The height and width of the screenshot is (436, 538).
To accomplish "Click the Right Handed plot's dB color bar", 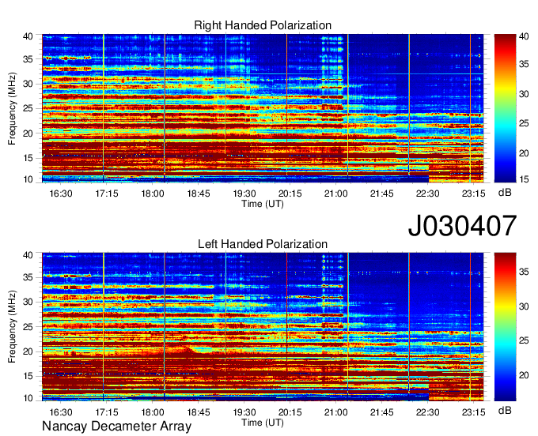I will 505,108.
